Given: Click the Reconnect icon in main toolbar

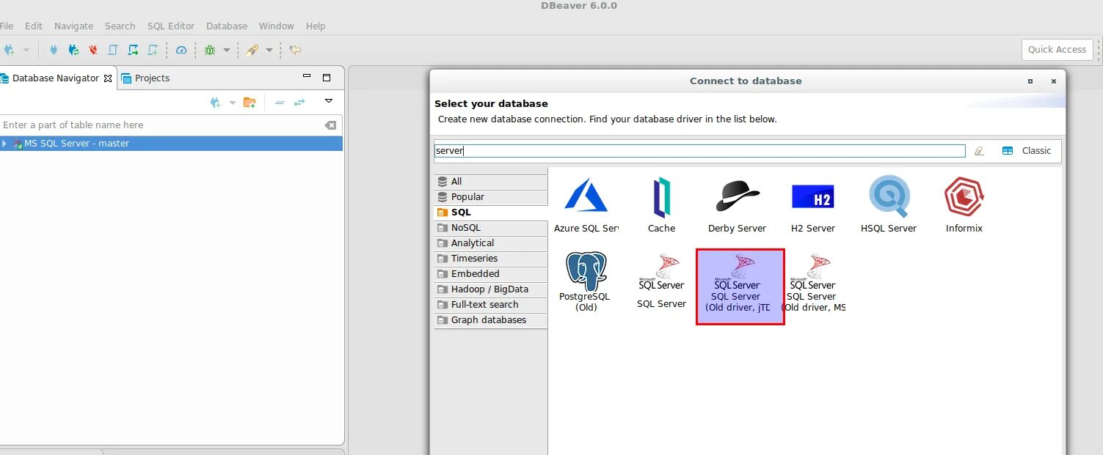Looking at the screenshot, I should 73,50.
